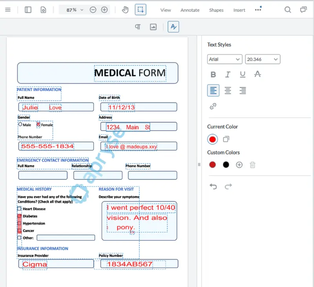Image resolution: width=314 pixels, height=287 pixels.
Task: Copy the current color icon
Action: (x=226, y=139)
